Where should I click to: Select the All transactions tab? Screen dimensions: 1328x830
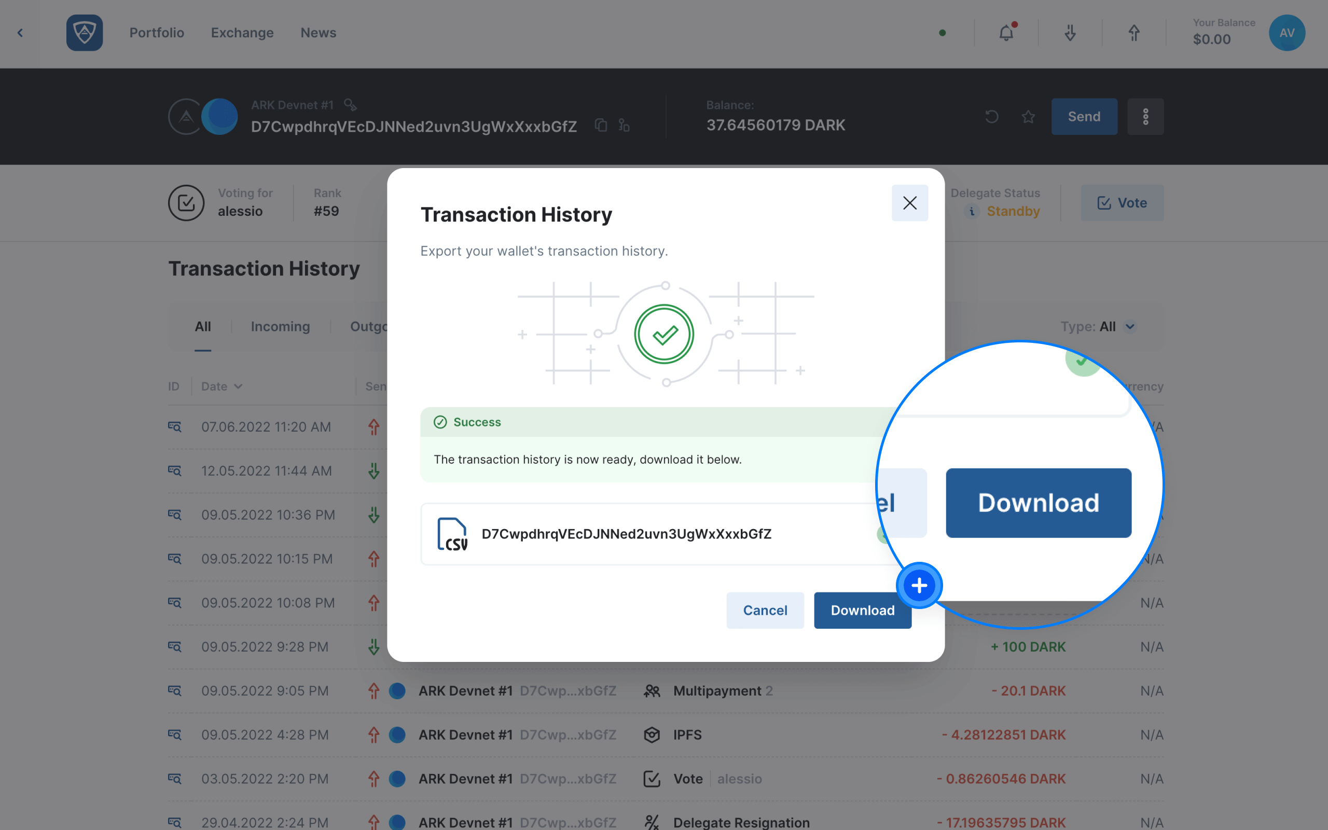click(202, 327)
